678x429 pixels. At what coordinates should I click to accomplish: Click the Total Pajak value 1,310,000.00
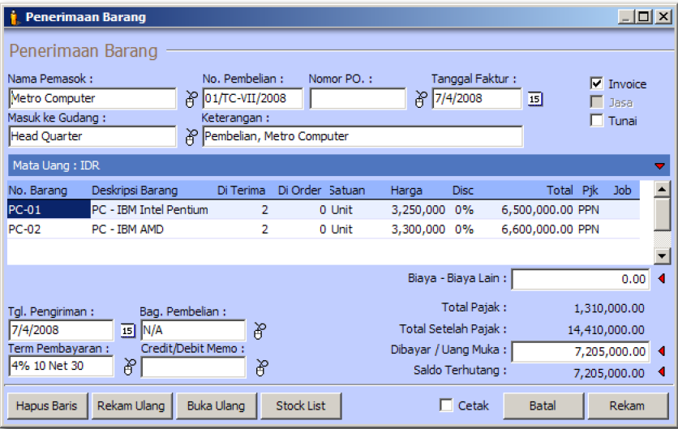[x=609, y=309]
